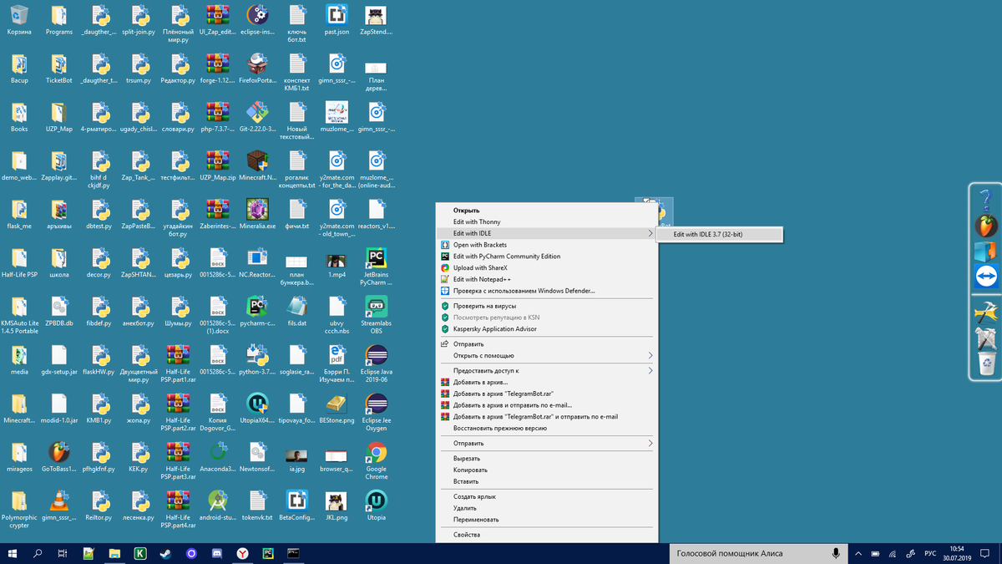
Task: Choose Kaspersky Application Advisor
Action: point(547,328)
